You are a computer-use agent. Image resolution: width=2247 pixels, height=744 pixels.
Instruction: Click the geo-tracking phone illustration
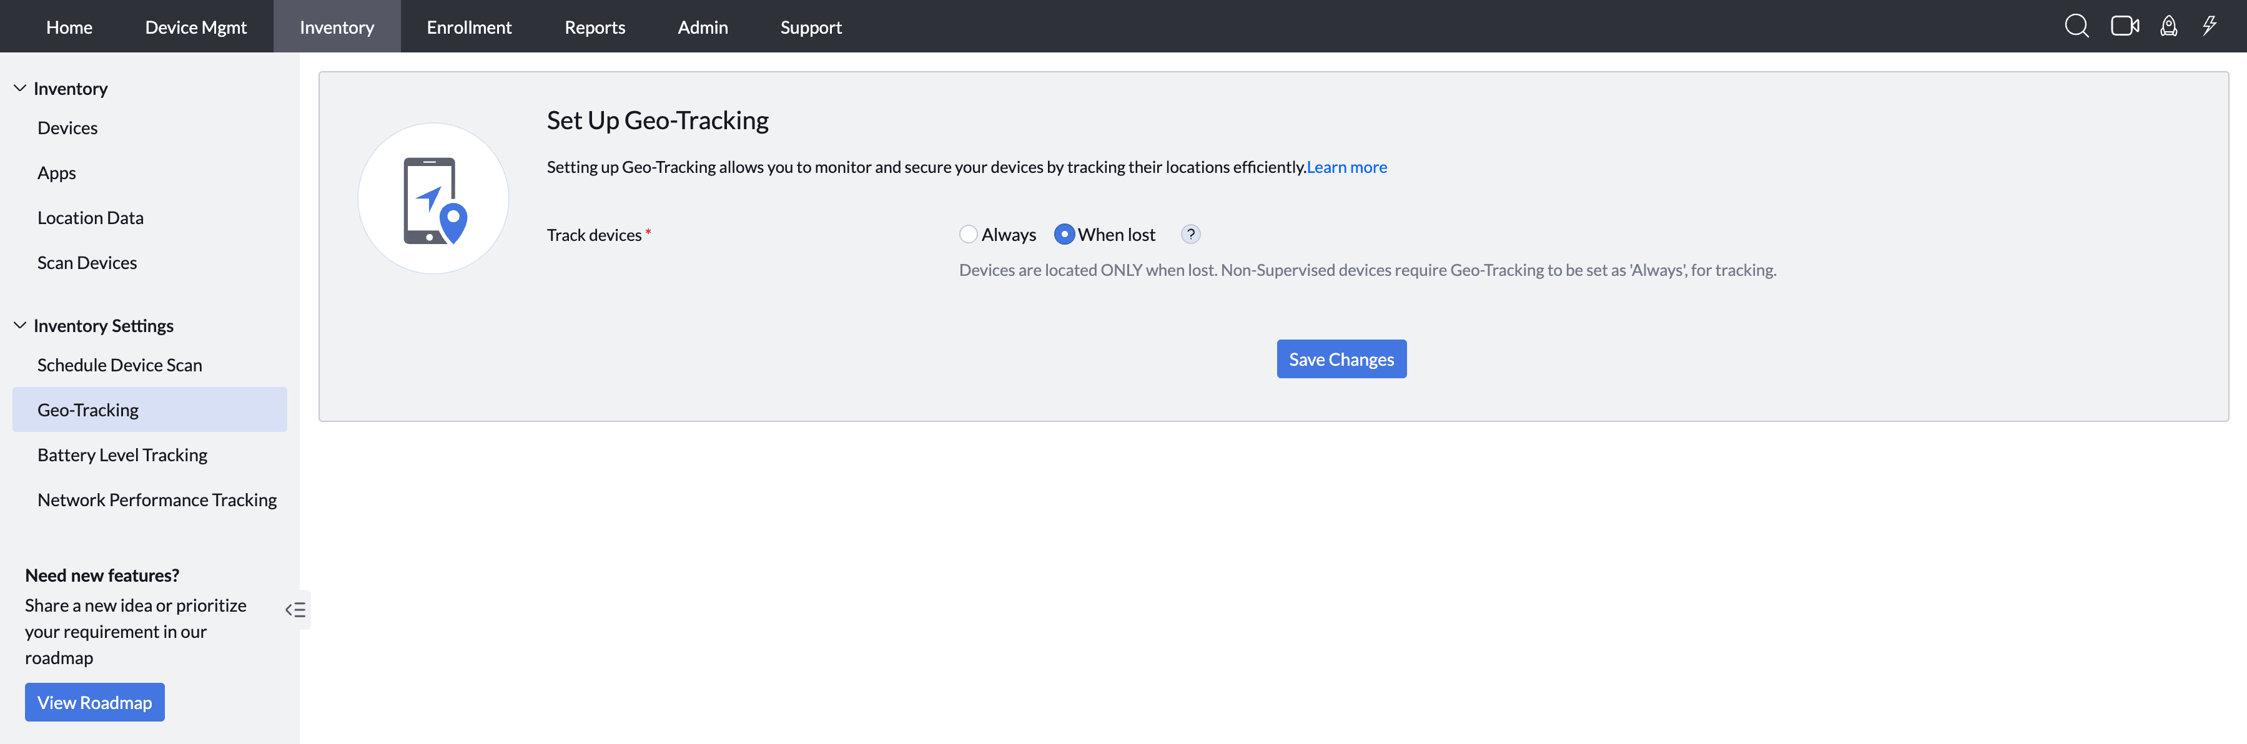(x=433, y=199)
